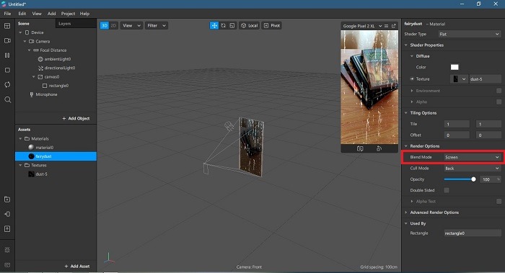Select the move/translate tool in viewport toolbar
Screen dimensions: 505x273
pos(214,25)
